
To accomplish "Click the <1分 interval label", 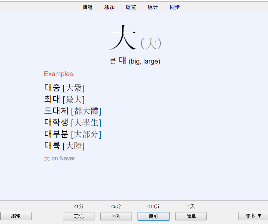I will (x=79, y=206).
